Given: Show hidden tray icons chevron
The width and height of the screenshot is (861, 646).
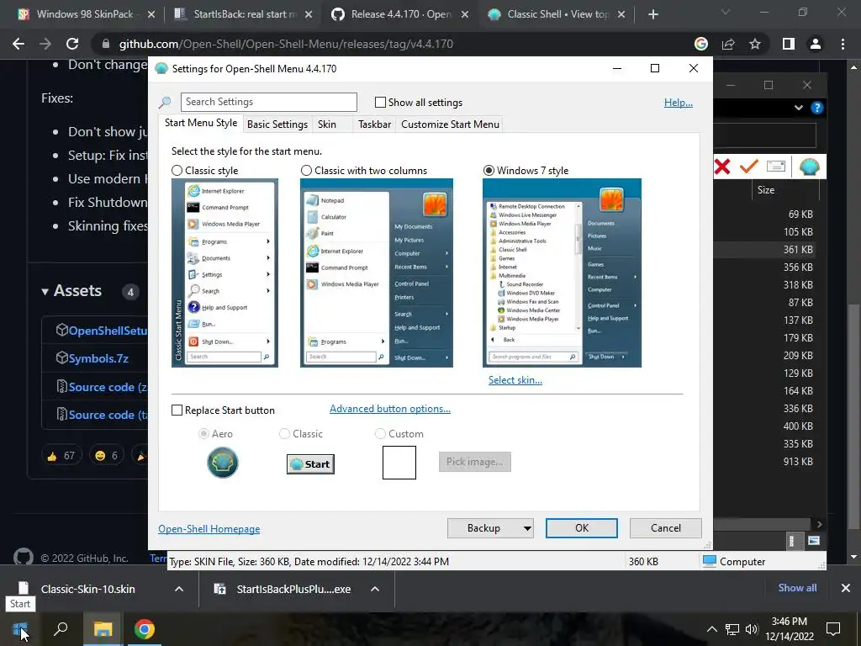Looking at the screenshot, I should click(x=711, y=629).
